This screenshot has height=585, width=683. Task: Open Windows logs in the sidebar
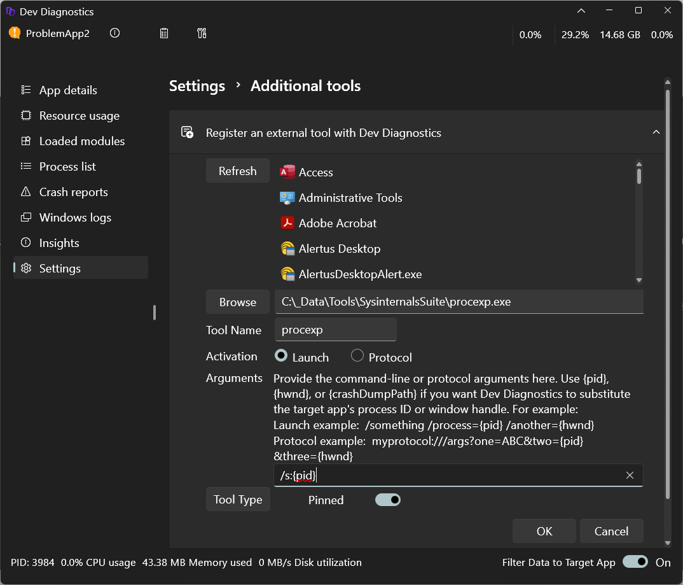click(x=81, y=217)
